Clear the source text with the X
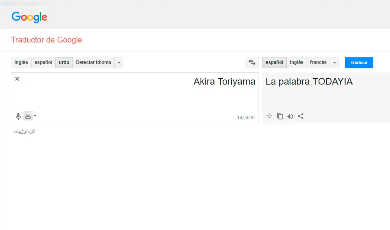The image size is (390, 230). (x=17, y=79)
